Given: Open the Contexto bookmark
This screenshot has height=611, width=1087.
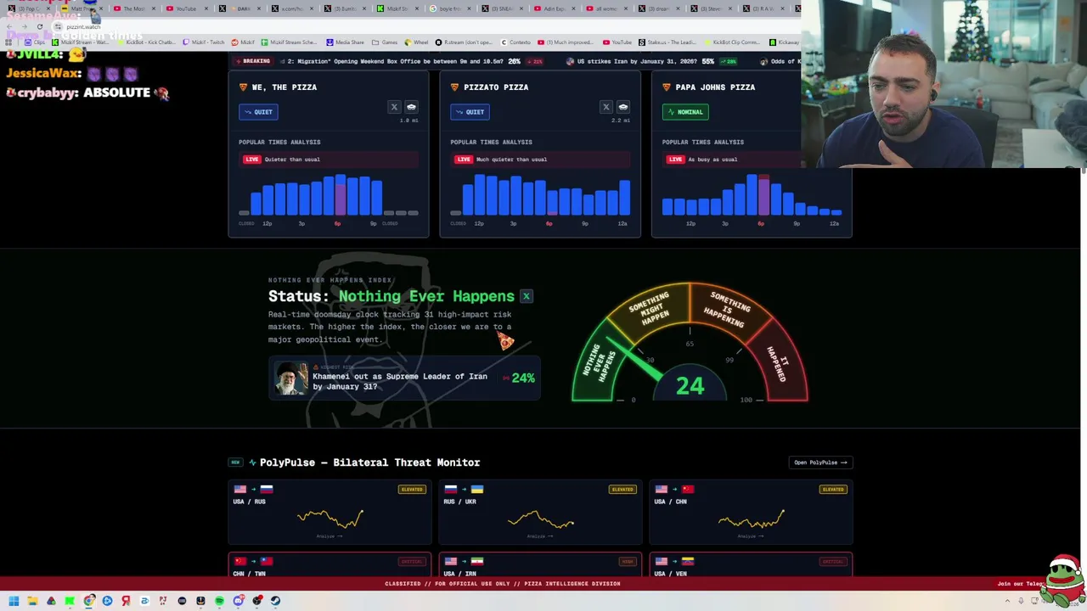Looking at the screenshot, I should click(515, 42).
